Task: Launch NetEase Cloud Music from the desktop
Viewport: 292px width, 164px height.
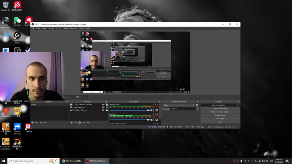Action: pyautogui.click(x=17, y=6)
